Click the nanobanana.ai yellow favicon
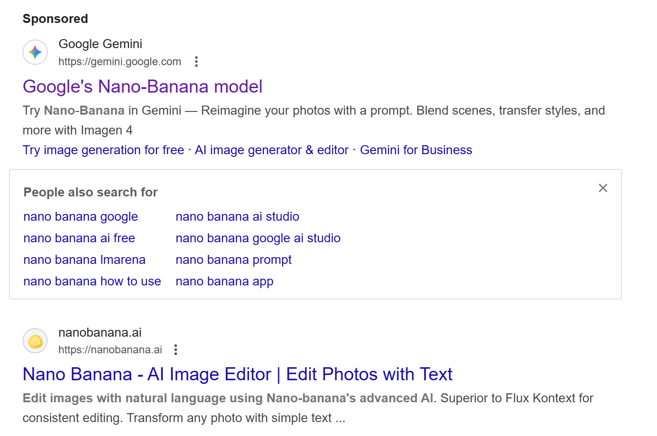The width and height of the screenshot is (657, 436). pos(35,341)
